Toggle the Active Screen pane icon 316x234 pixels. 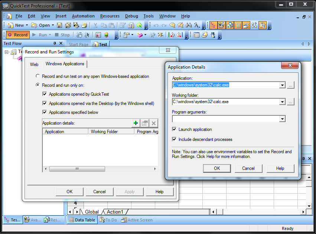(x=246, y=25)
